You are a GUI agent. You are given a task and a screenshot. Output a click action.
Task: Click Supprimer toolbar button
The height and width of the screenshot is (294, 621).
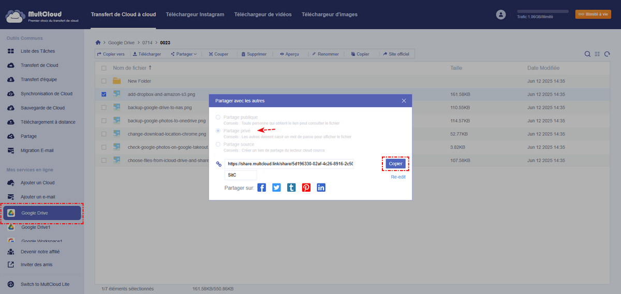coord(254,54)
